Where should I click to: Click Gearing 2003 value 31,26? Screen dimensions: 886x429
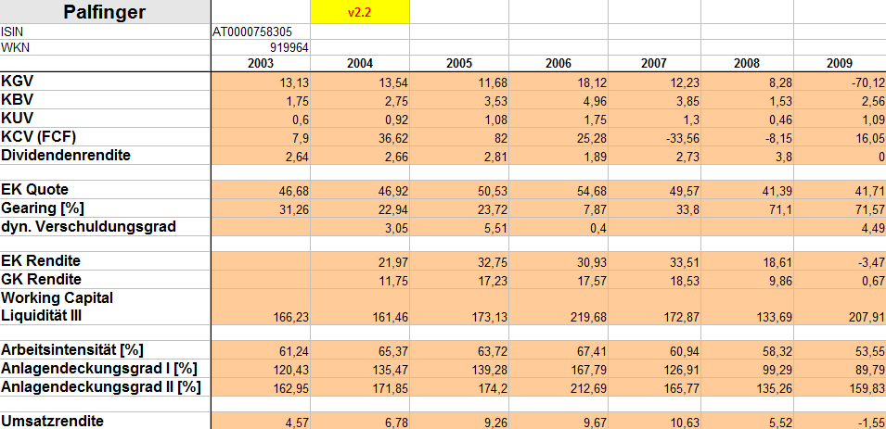point(261,208)
